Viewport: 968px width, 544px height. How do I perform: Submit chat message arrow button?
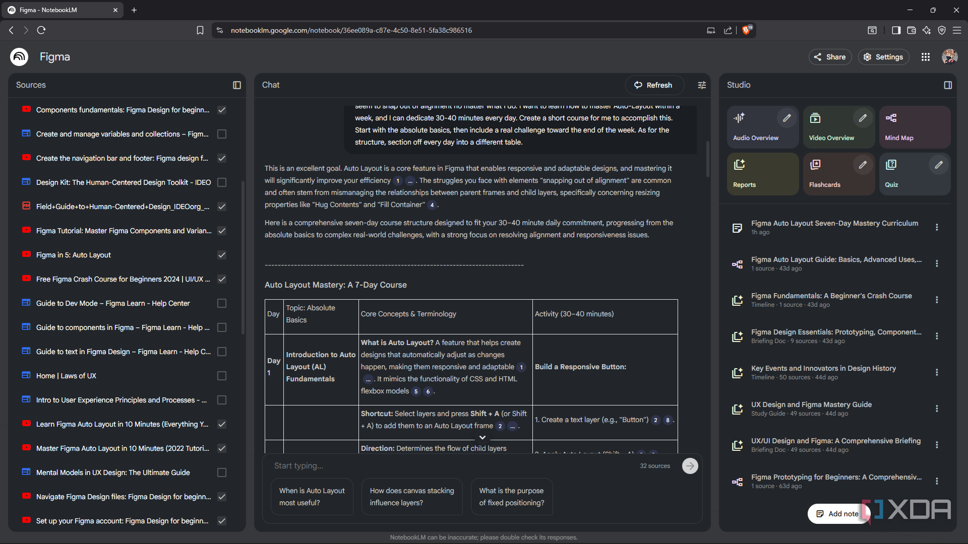(690, 466)
